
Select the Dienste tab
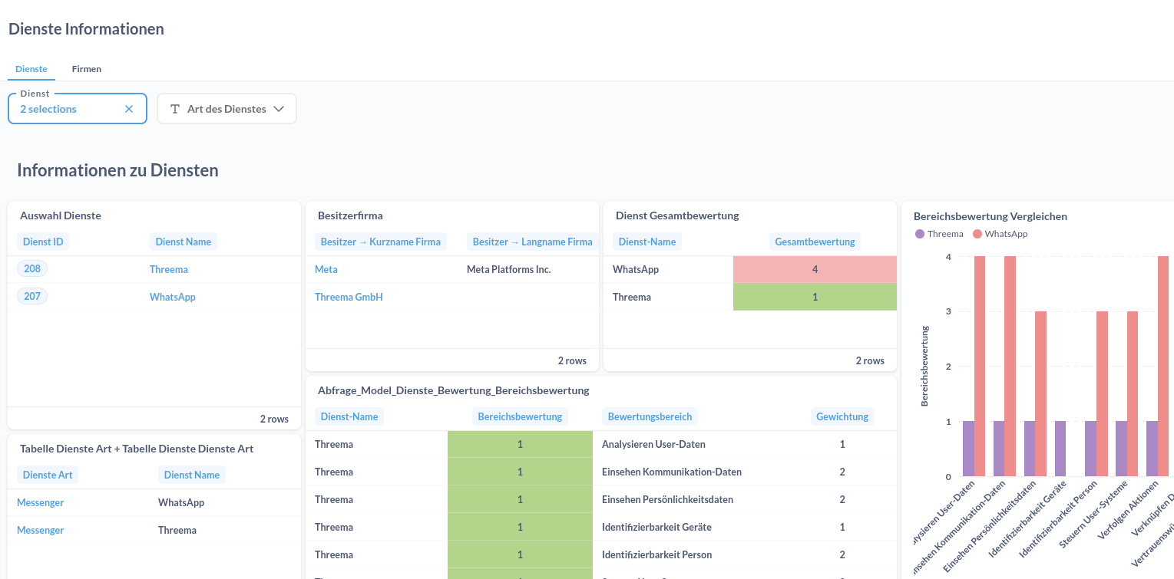(31, 69)
